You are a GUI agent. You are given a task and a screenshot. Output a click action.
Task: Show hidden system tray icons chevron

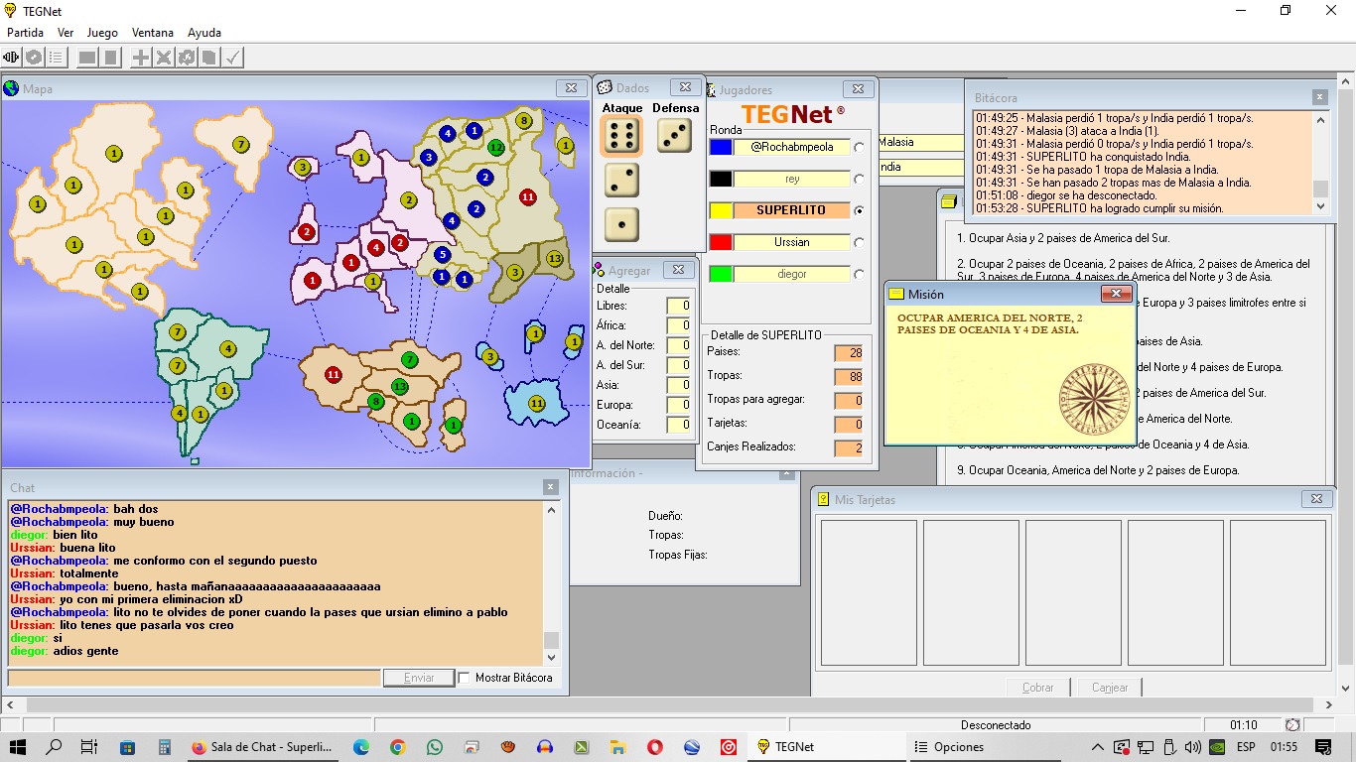[x=1097, y=747]
